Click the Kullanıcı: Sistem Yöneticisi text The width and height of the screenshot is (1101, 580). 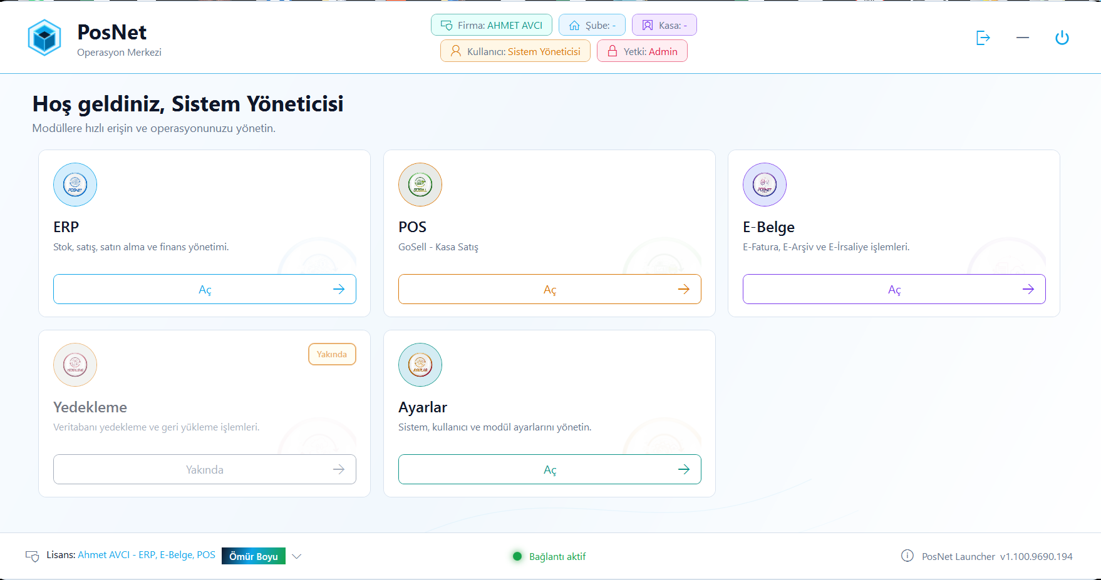coord(524,51)
